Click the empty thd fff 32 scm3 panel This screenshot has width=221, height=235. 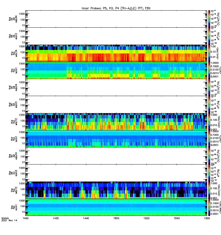[116, 105]
